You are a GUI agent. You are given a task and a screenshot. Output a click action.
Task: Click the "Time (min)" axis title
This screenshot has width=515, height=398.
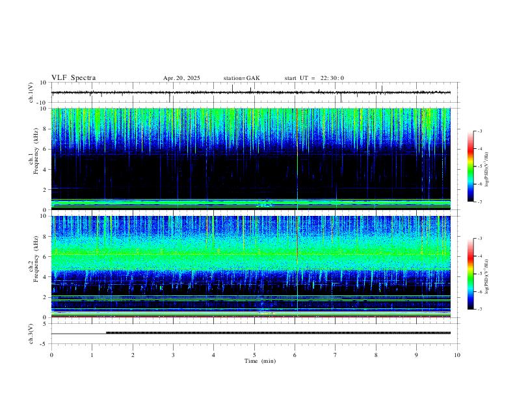(x=260, y=361)
